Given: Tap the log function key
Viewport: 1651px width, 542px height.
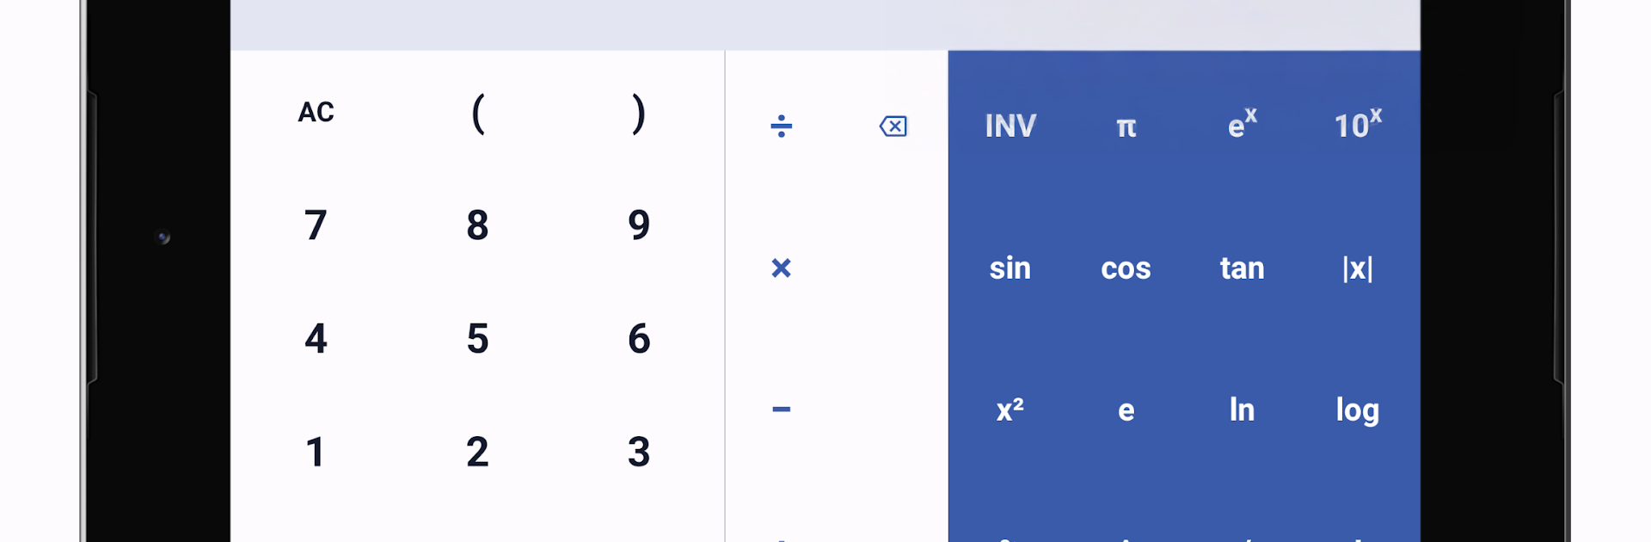Looking at the screenshot, I should pos(1358,410).
